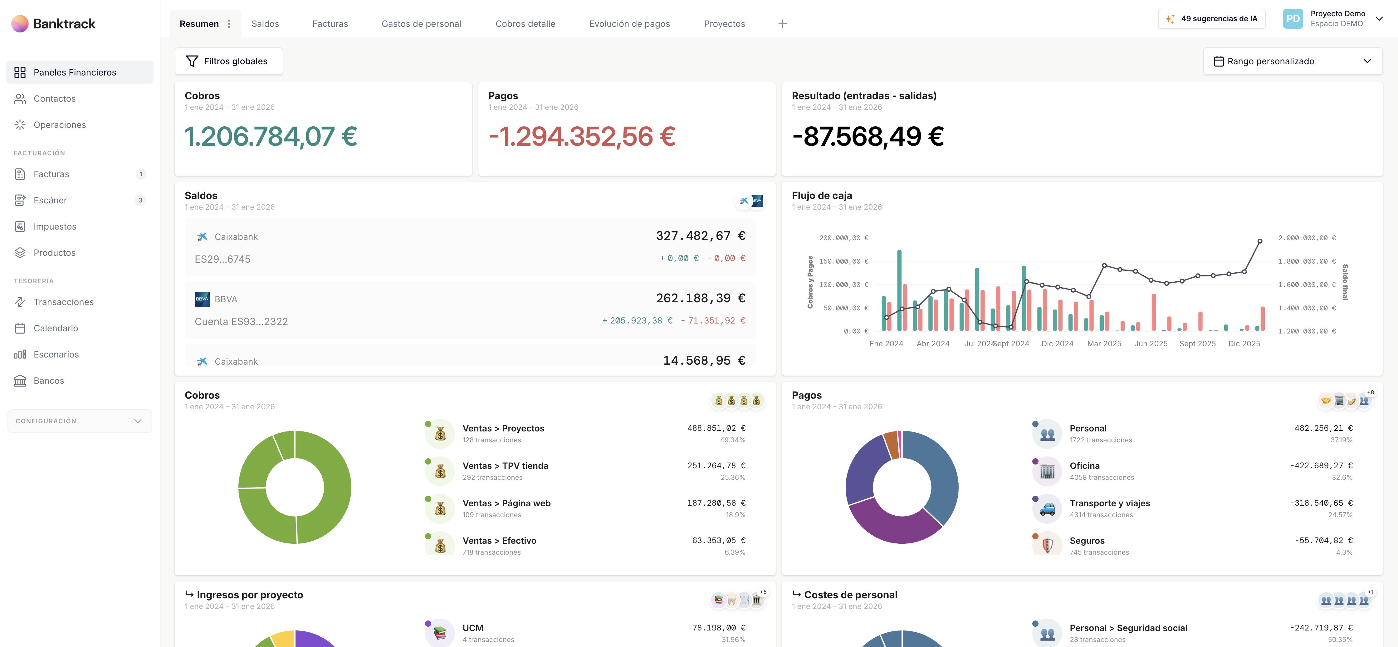This screenshot has width=1398, height=647.
Task: Switch to the Gastos de personal tab
Action: pos(421,24)
